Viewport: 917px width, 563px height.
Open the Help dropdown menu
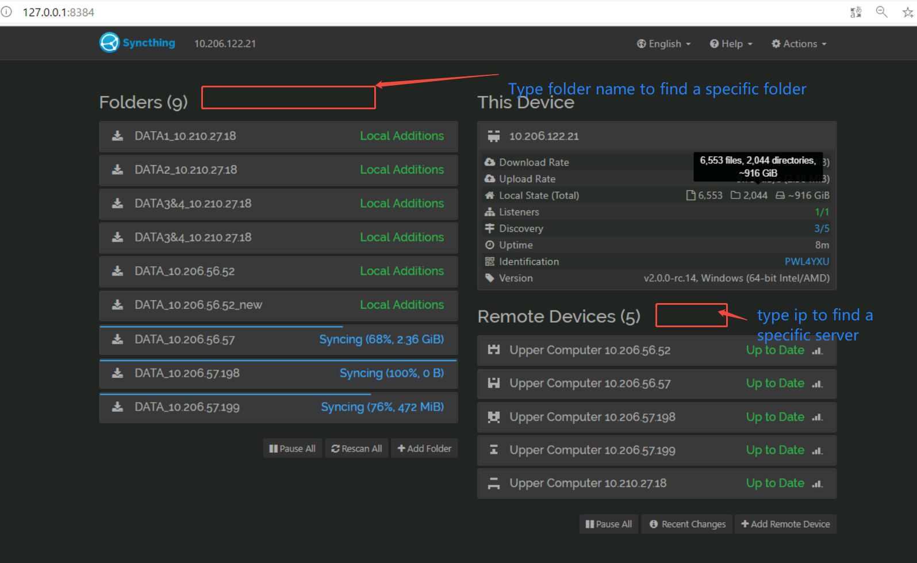click(x=731, y=44)
